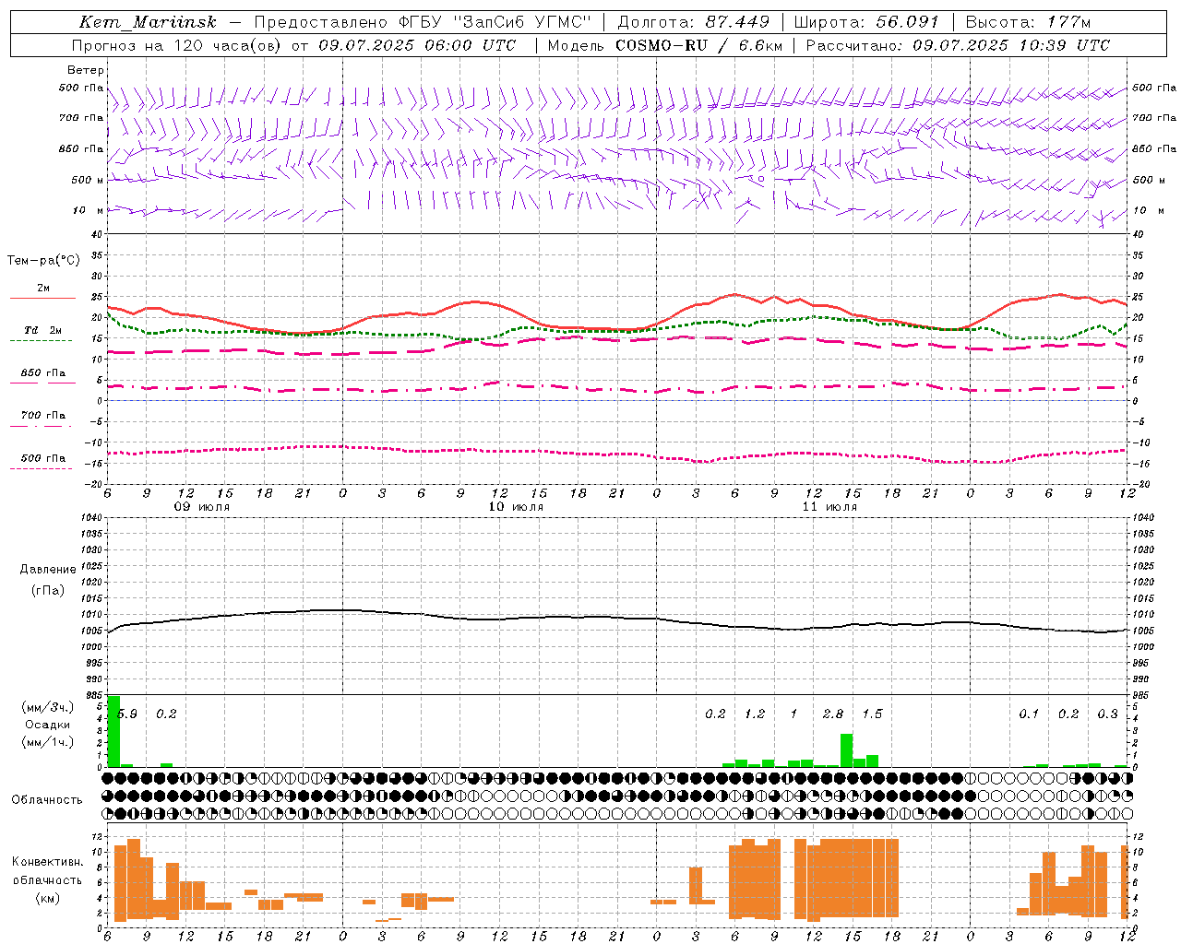Click the Конвективн. convective cloud label
The width and height of the screenshot is (1181, 944).
pyautogui.click(x=48, y=862)
